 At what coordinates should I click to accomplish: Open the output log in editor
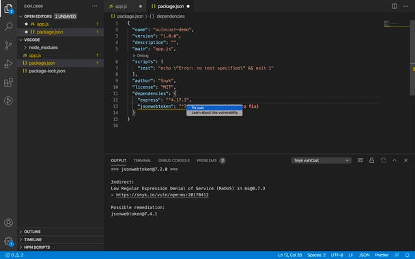pyautogui.click(x=383, y=160)
